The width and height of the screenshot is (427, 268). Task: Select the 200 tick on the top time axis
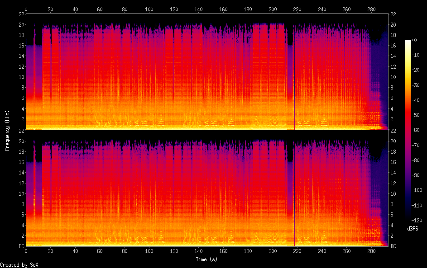[x=273, y=9]
